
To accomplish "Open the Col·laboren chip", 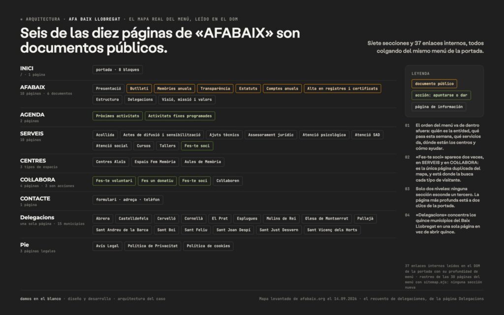I will [x=228, y=181].
